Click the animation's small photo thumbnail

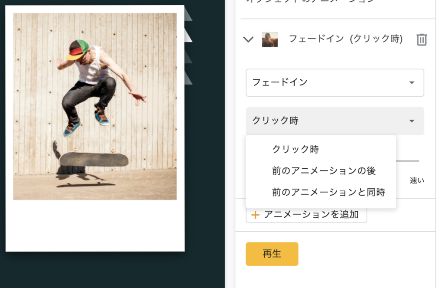269,39
